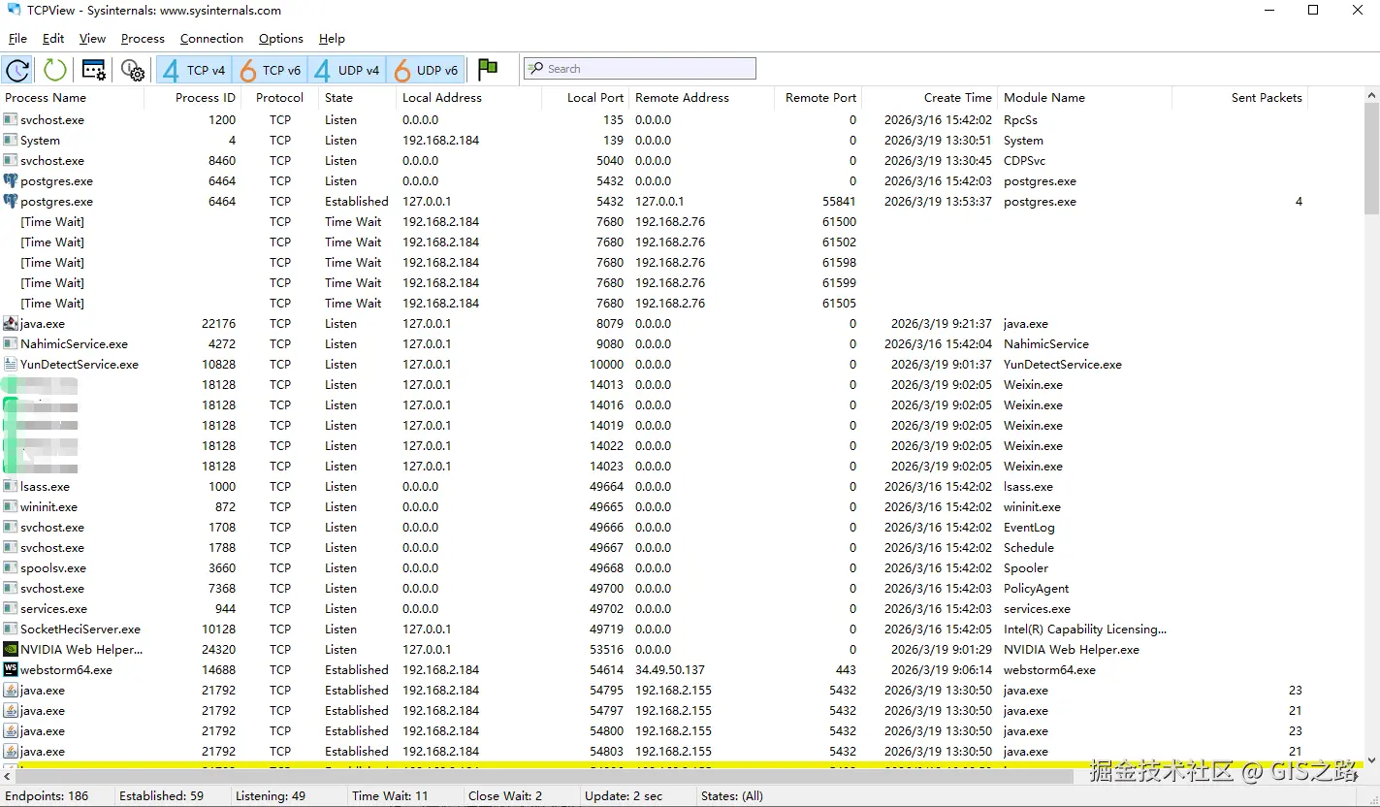Click the vertical scrollbar up arrow
Image resolution: width=1380 pixels, height=807 pixels.
pos(1371,95)
